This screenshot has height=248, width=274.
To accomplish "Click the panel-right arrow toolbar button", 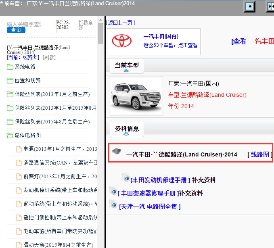I will coord(249,6).
